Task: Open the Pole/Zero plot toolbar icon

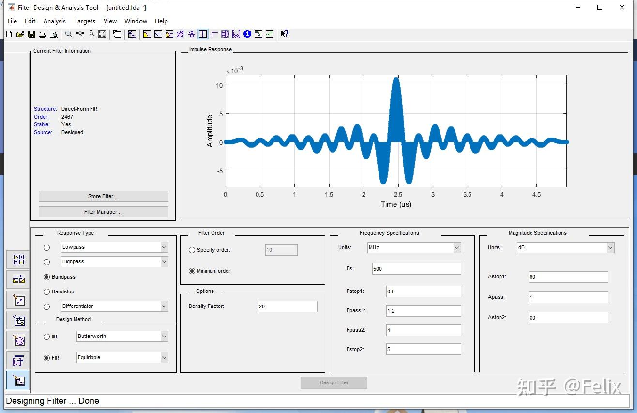Action: point(225,34)
